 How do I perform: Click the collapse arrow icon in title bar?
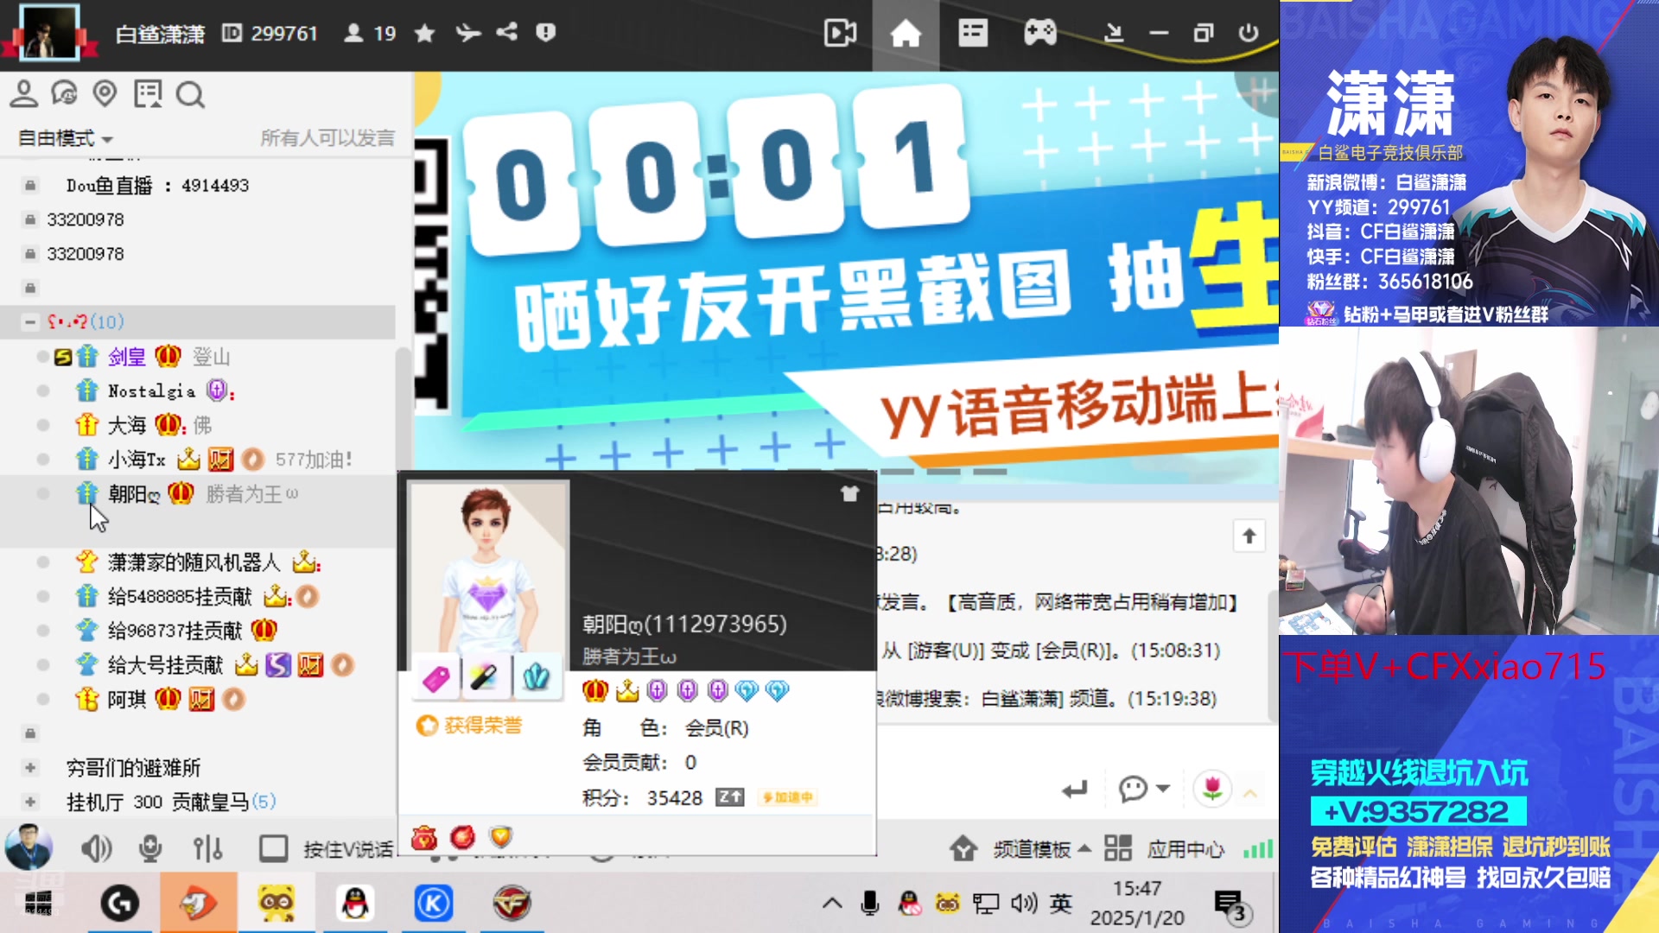pos(1114,34)
